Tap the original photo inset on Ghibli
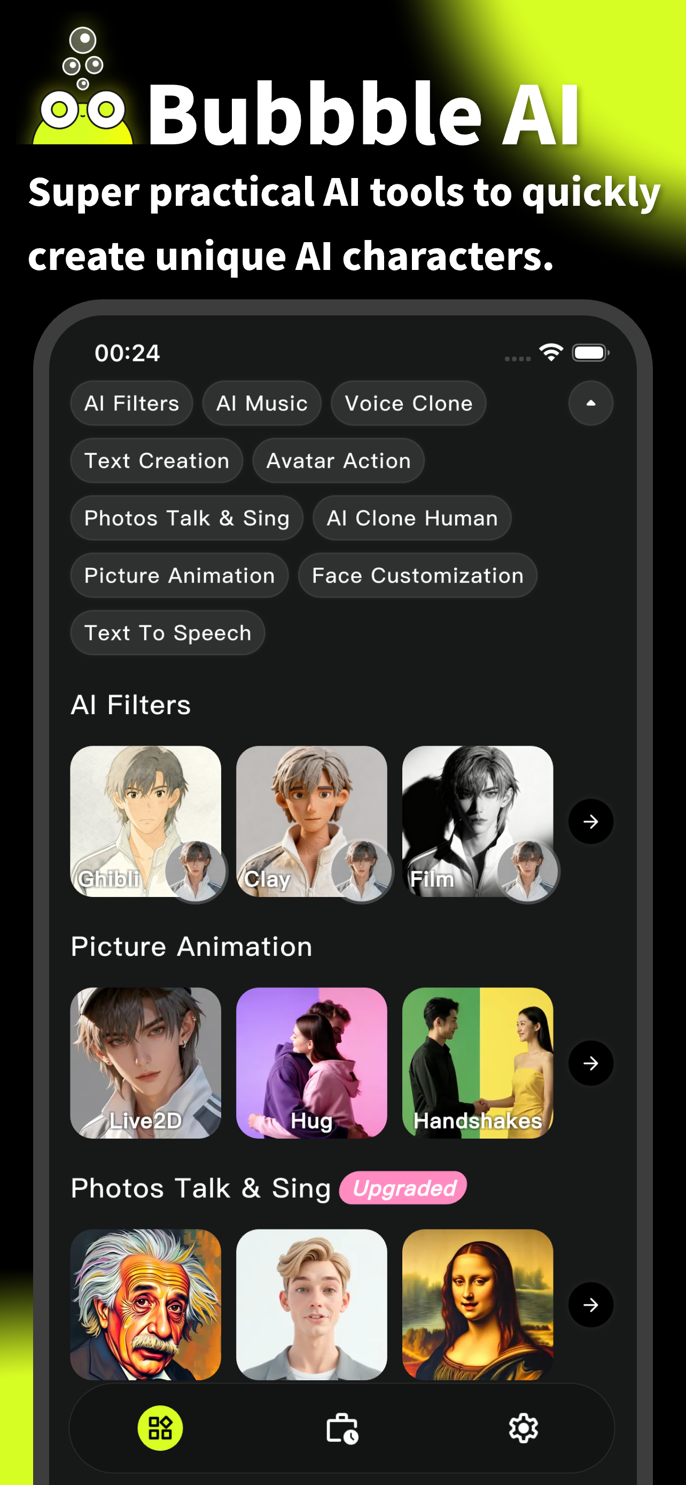686x1485 pixels. (x=196, y=871)
